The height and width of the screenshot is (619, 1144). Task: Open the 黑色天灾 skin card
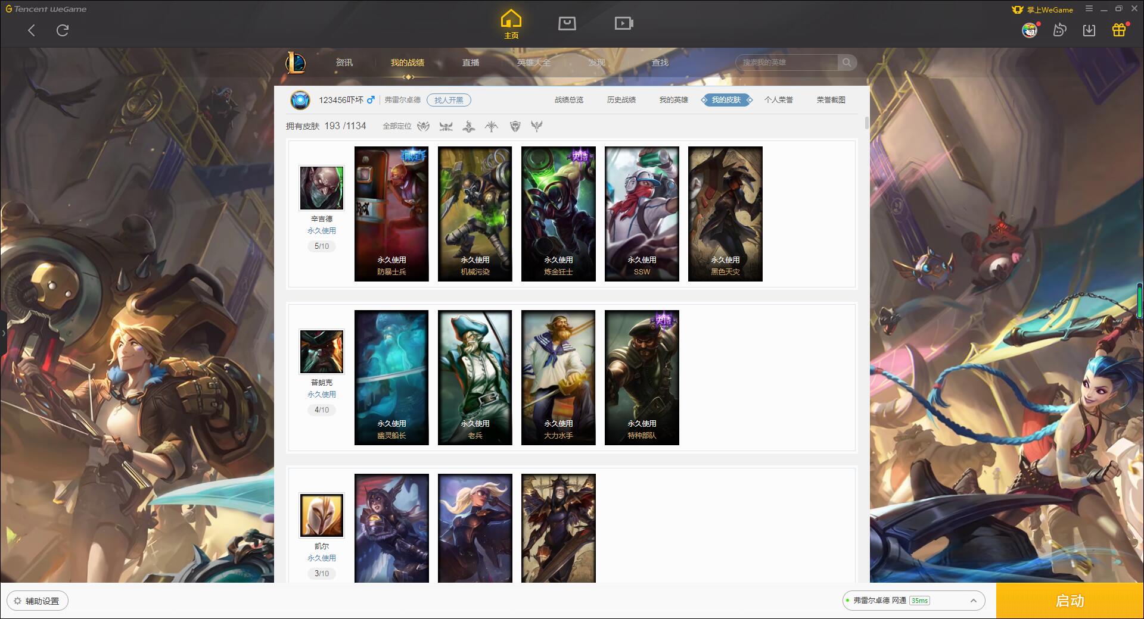pos(725,214)
